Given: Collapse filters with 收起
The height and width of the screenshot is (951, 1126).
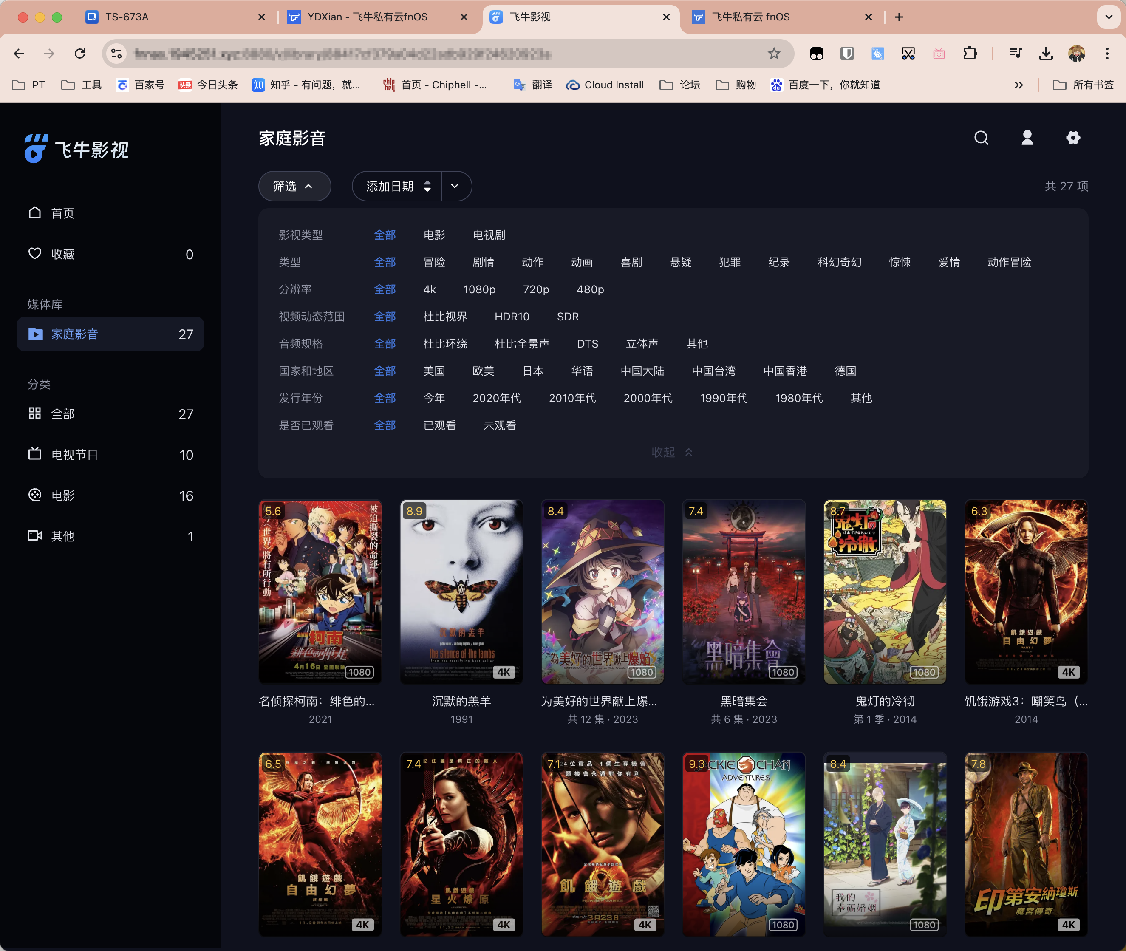Looking at the screenshot, I should click(x=672, y=452).
